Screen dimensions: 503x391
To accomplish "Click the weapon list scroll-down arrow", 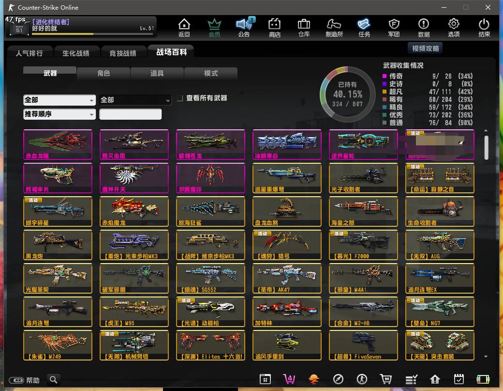I will coord(486,357).
